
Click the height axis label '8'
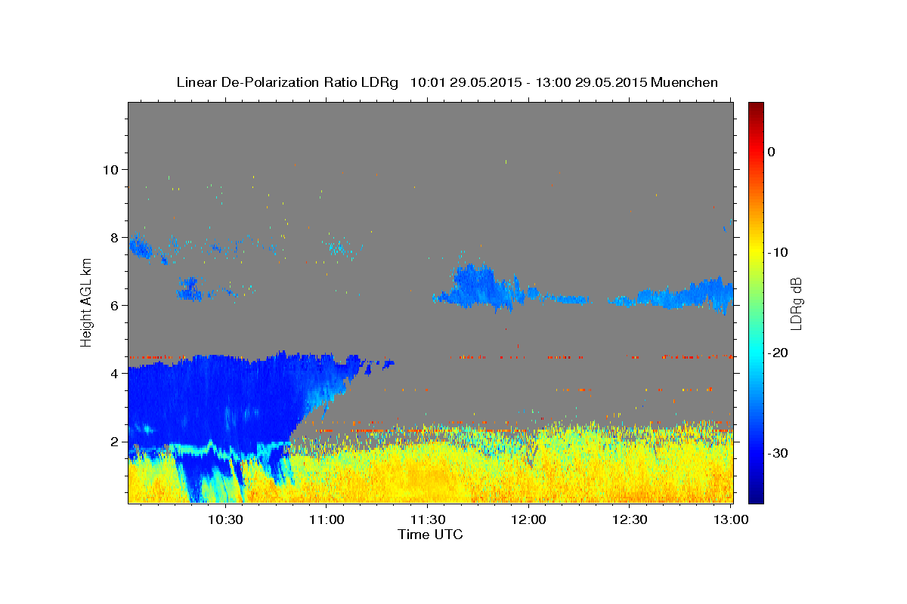[116, 237]
